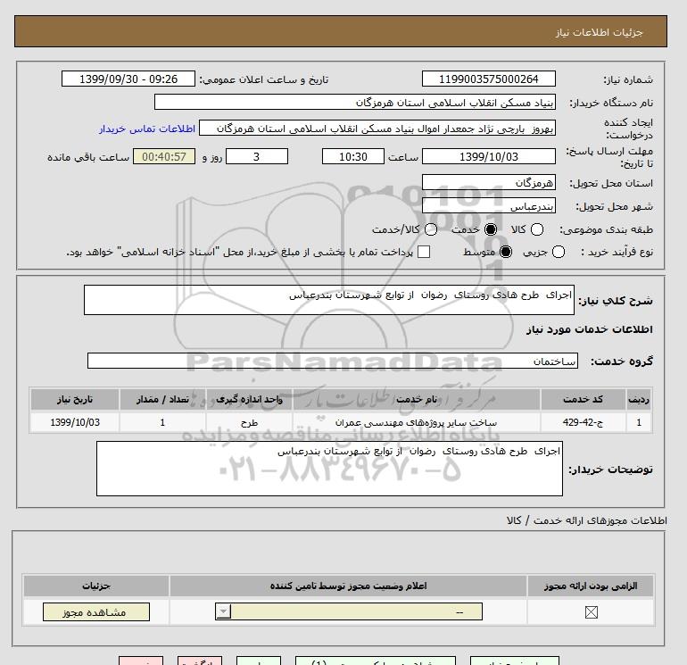Click the جزئیات column header
Image resolution: width=687 pixels, height=665 pixels.
pos(96,586)
